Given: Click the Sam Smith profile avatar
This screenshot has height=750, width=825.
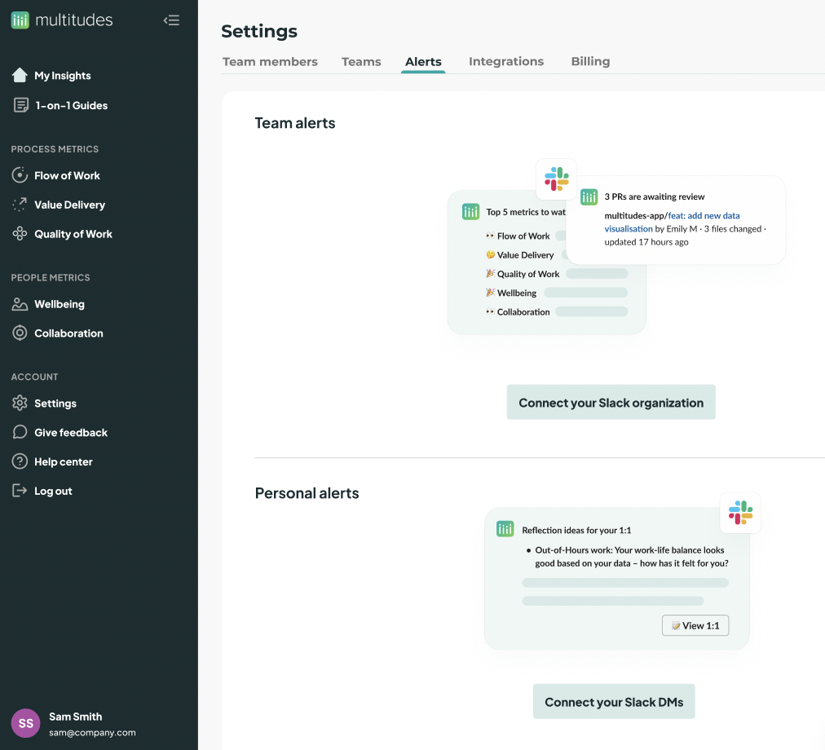Looking at the screenshot, I should [x=25, y=723].
